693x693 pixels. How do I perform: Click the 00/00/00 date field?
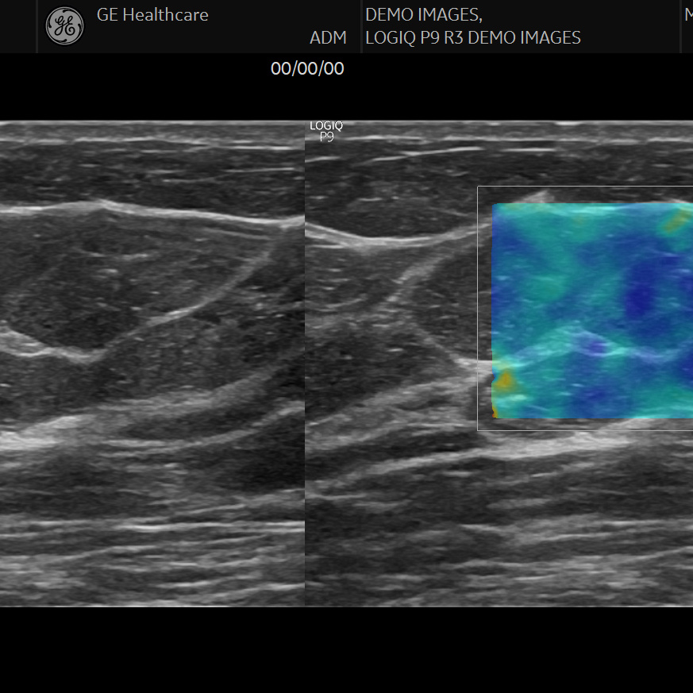coord(307,68)
